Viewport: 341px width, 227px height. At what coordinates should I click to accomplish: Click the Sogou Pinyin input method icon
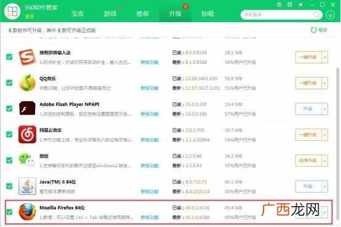coord(27,57)
